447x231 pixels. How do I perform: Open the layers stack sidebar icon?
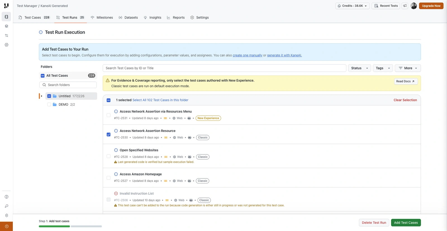[x=6, y=26]
